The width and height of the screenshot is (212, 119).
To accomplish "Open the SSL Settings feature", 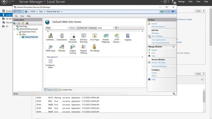I will pos(95,48).
